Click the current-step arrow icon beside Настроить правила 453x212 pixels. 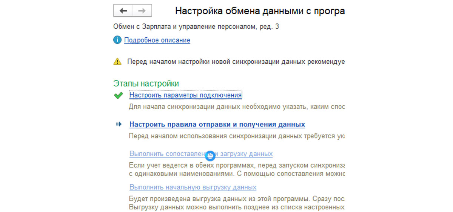119,124
